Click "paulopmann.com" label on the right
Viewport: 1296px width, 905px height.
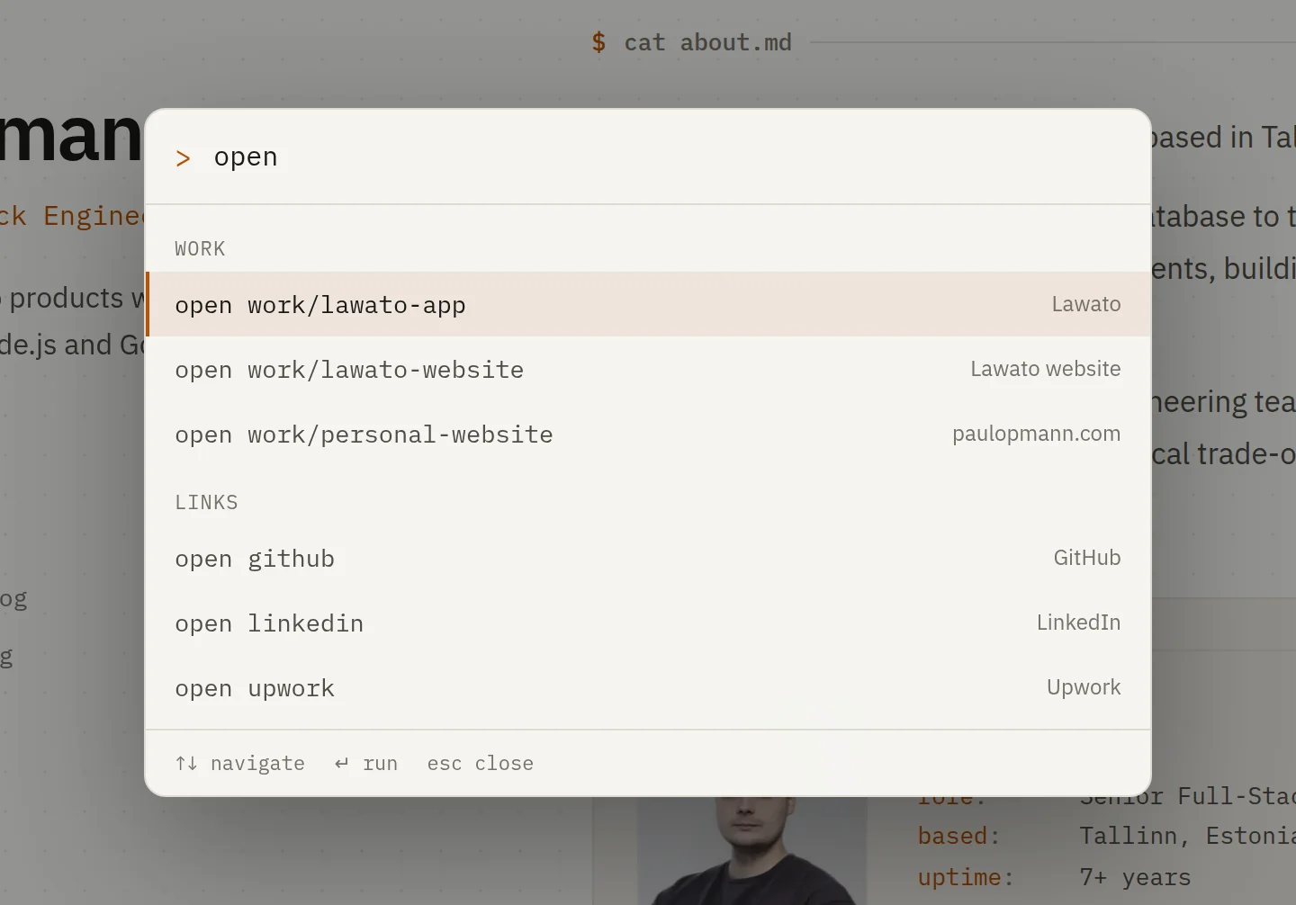1036,434
